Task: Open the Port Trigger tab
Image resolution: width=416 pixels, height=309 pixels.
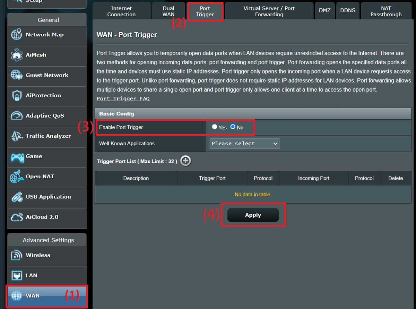Action: [205, 11]
